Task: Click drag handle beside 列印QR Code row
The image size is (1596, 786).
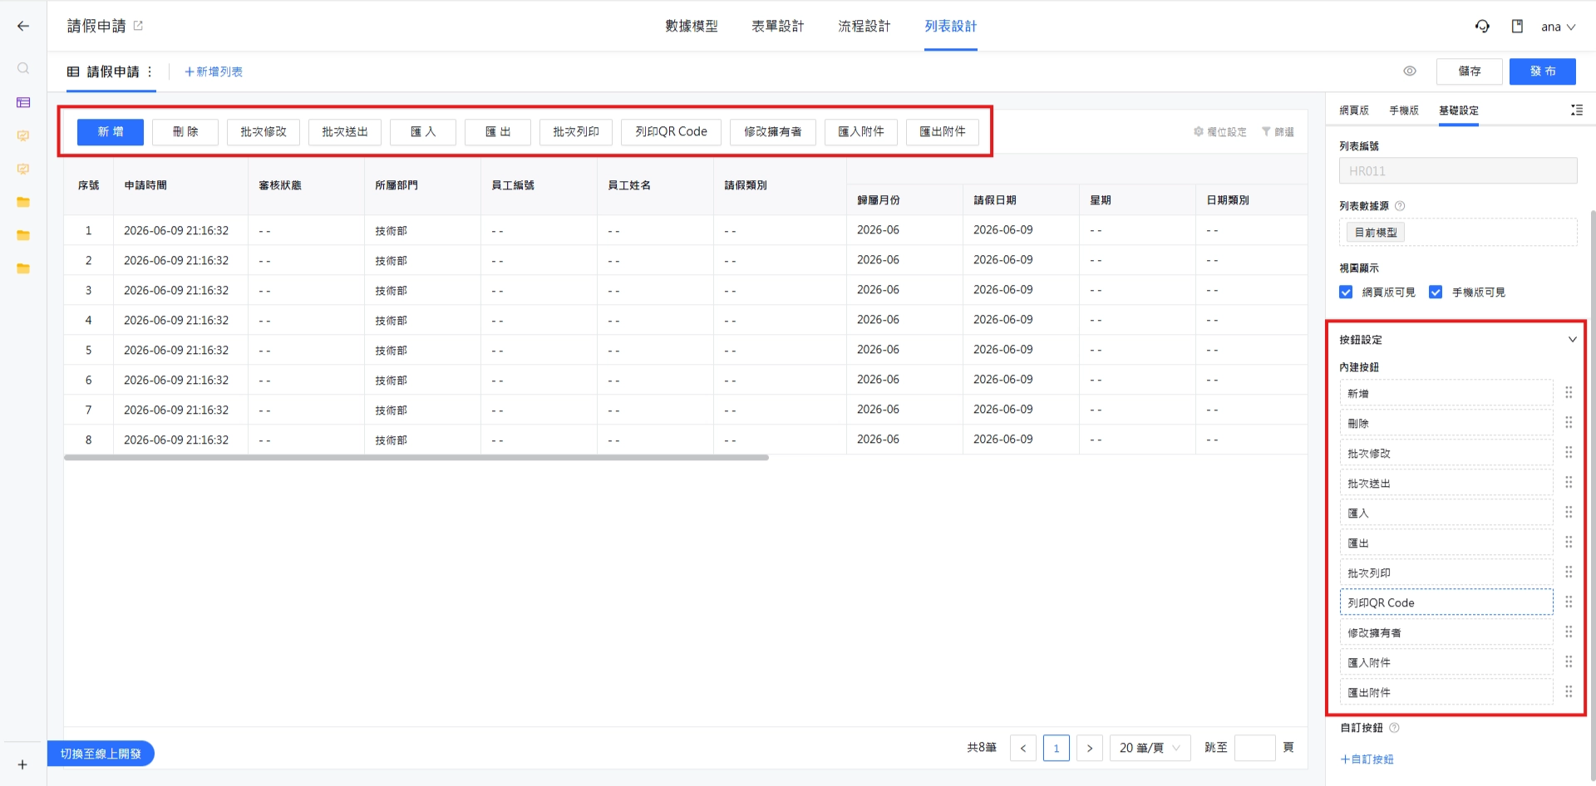Action: [1569, 602]
